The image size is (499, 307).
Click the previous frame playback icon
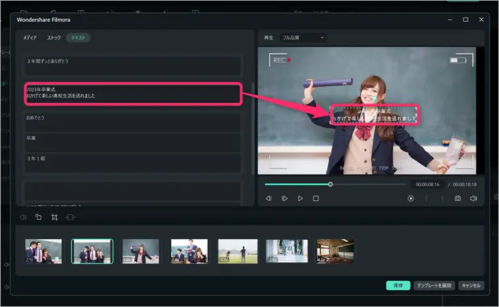269,198
